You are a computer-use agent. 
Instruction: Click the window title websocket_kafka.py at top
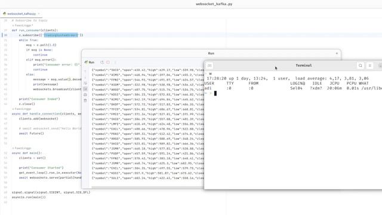[x=214, y=4]
